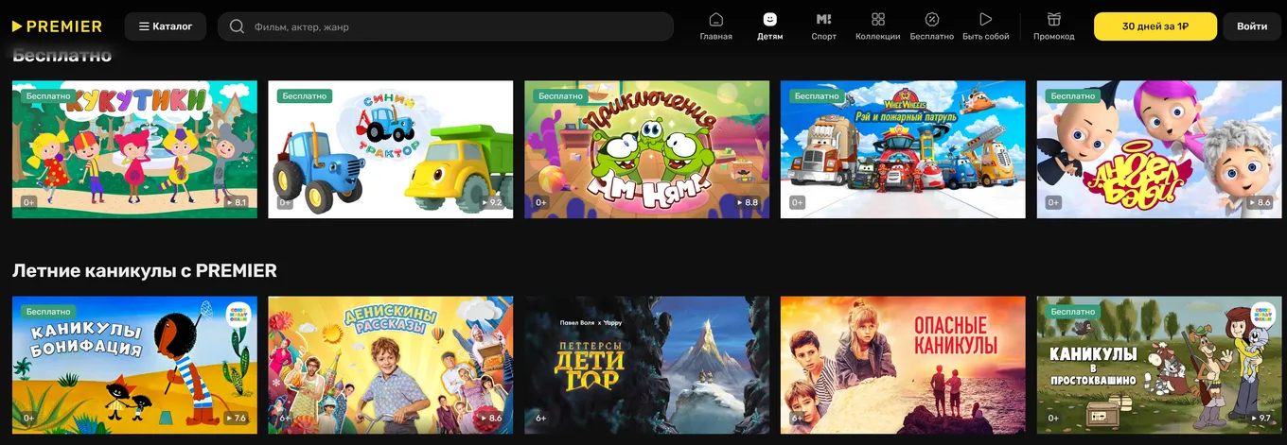Click the 6+ age label on Дети гор
1287x445 pixels.
click(x=541, y=419)
